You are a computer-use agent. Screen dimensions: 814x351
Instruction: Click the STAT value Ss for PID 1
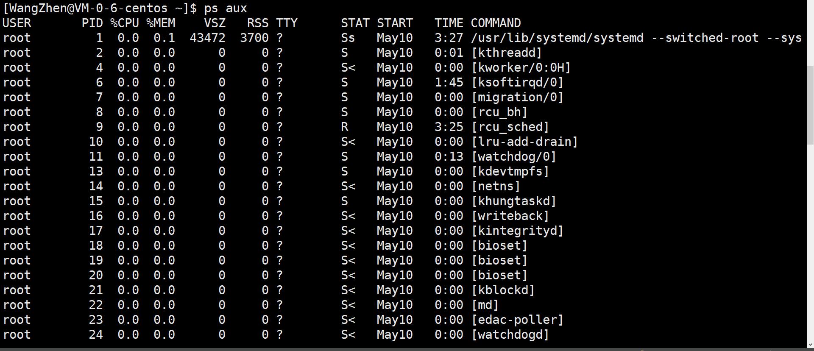[348, 38]
